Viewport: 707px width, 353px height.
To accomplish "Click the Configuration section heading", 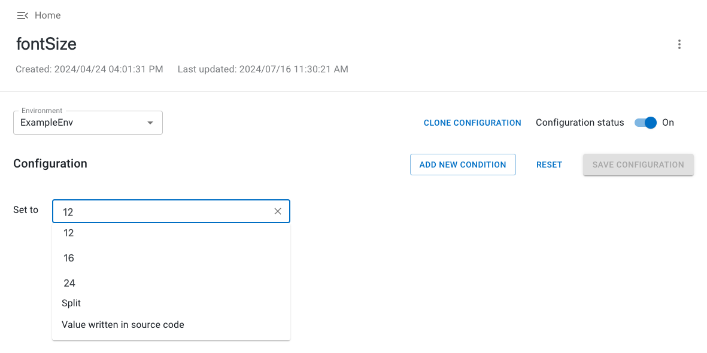I will (x=50, y=164).
